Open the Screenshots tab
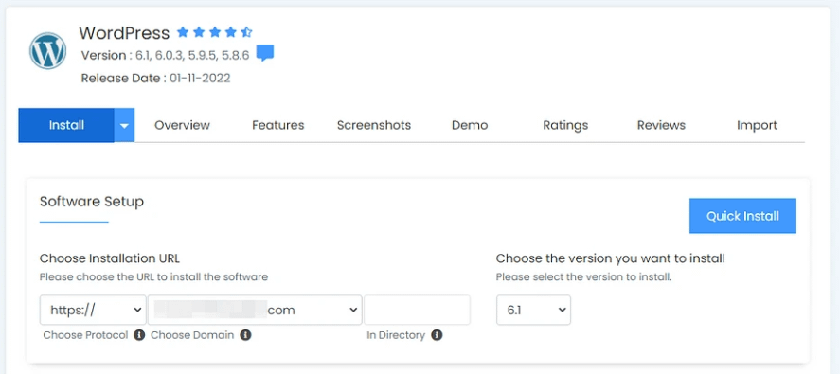Image resolution: width=840 pixels, height=374 pixels. [374, 125]
